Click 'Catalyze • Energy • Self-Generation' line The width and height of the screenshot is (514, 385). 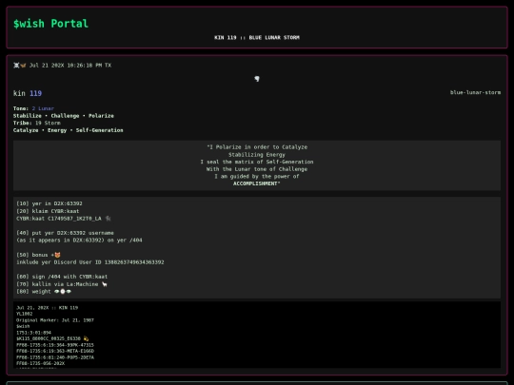coord(69,130)
